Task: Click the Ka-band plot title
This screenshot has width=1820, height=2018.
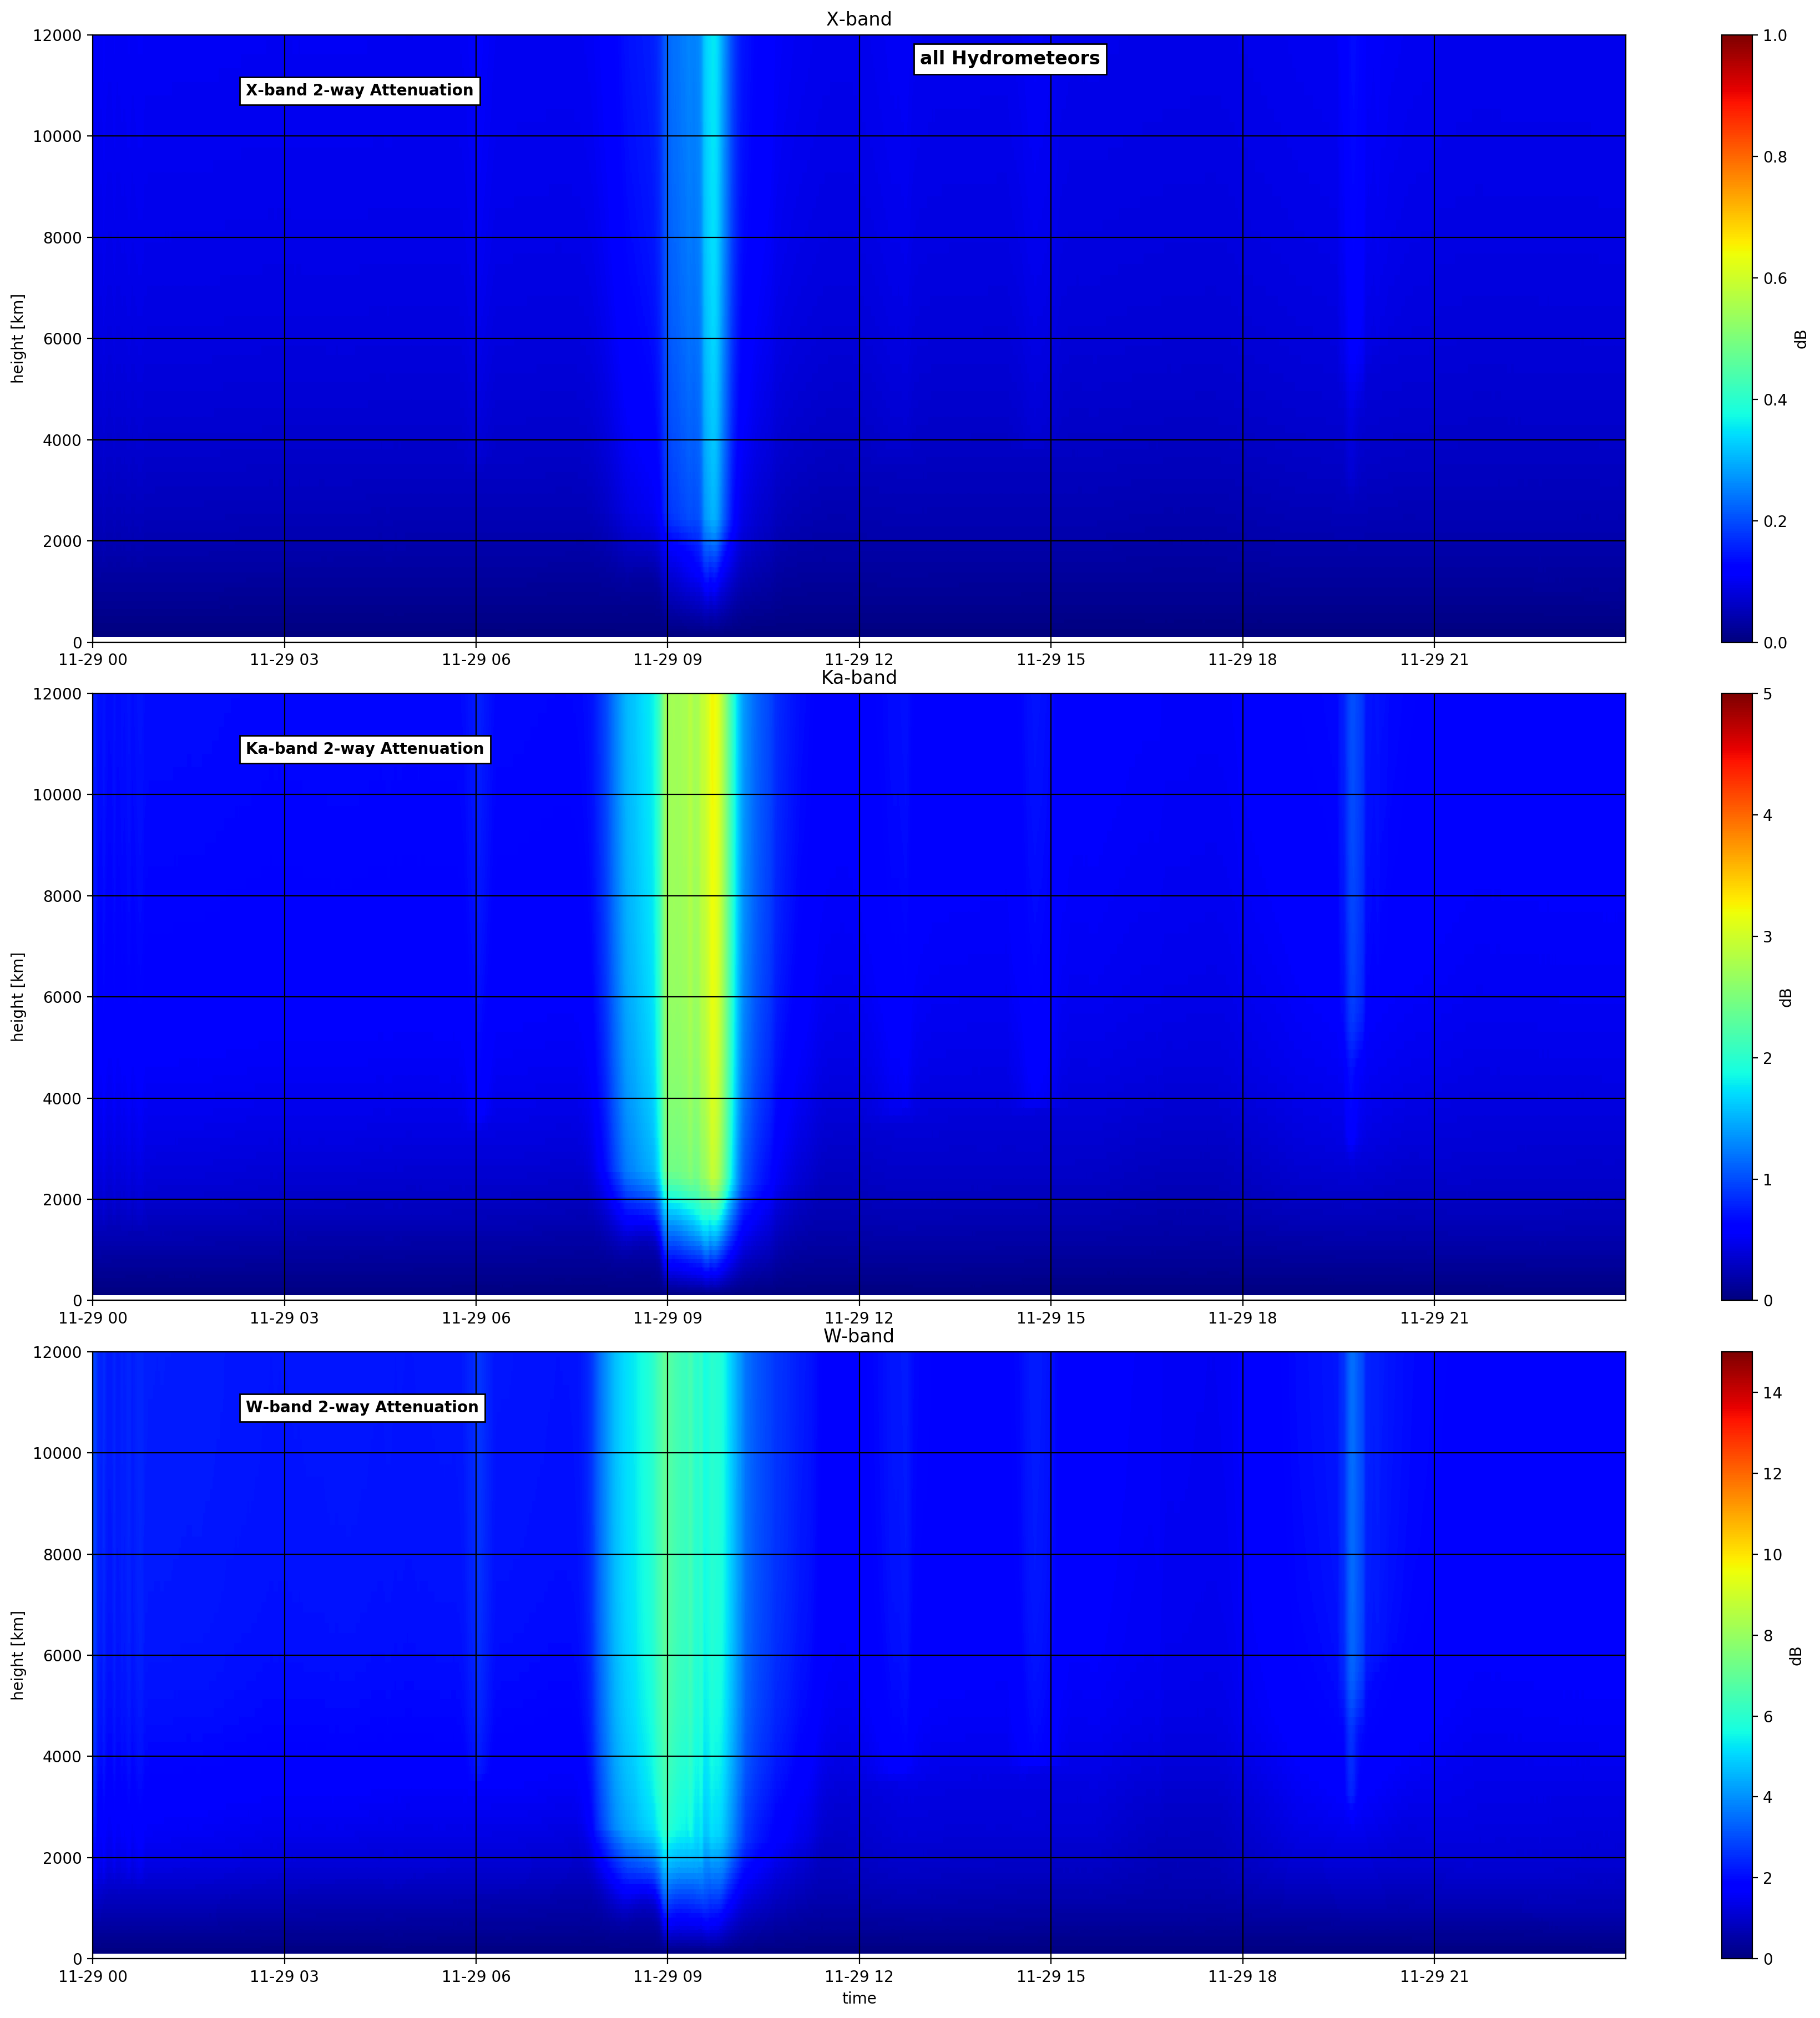Action: point(859,678)
